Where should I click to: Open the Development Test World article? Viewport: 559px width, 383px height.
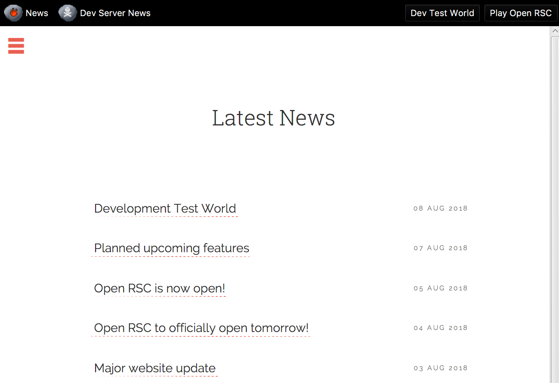165,209
